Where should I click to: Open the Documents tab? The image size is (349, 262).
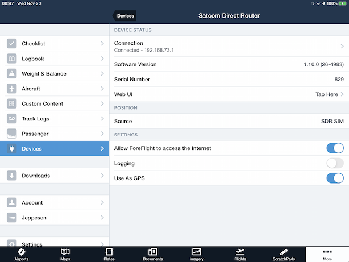153,255
